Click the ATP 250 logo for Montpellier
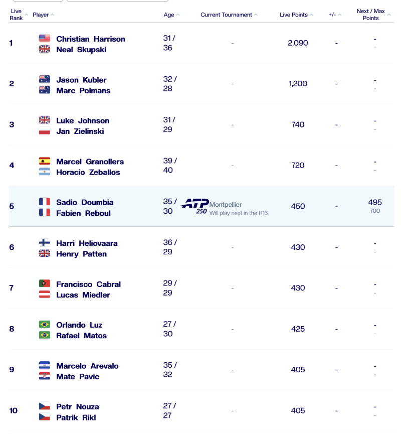 194,206
